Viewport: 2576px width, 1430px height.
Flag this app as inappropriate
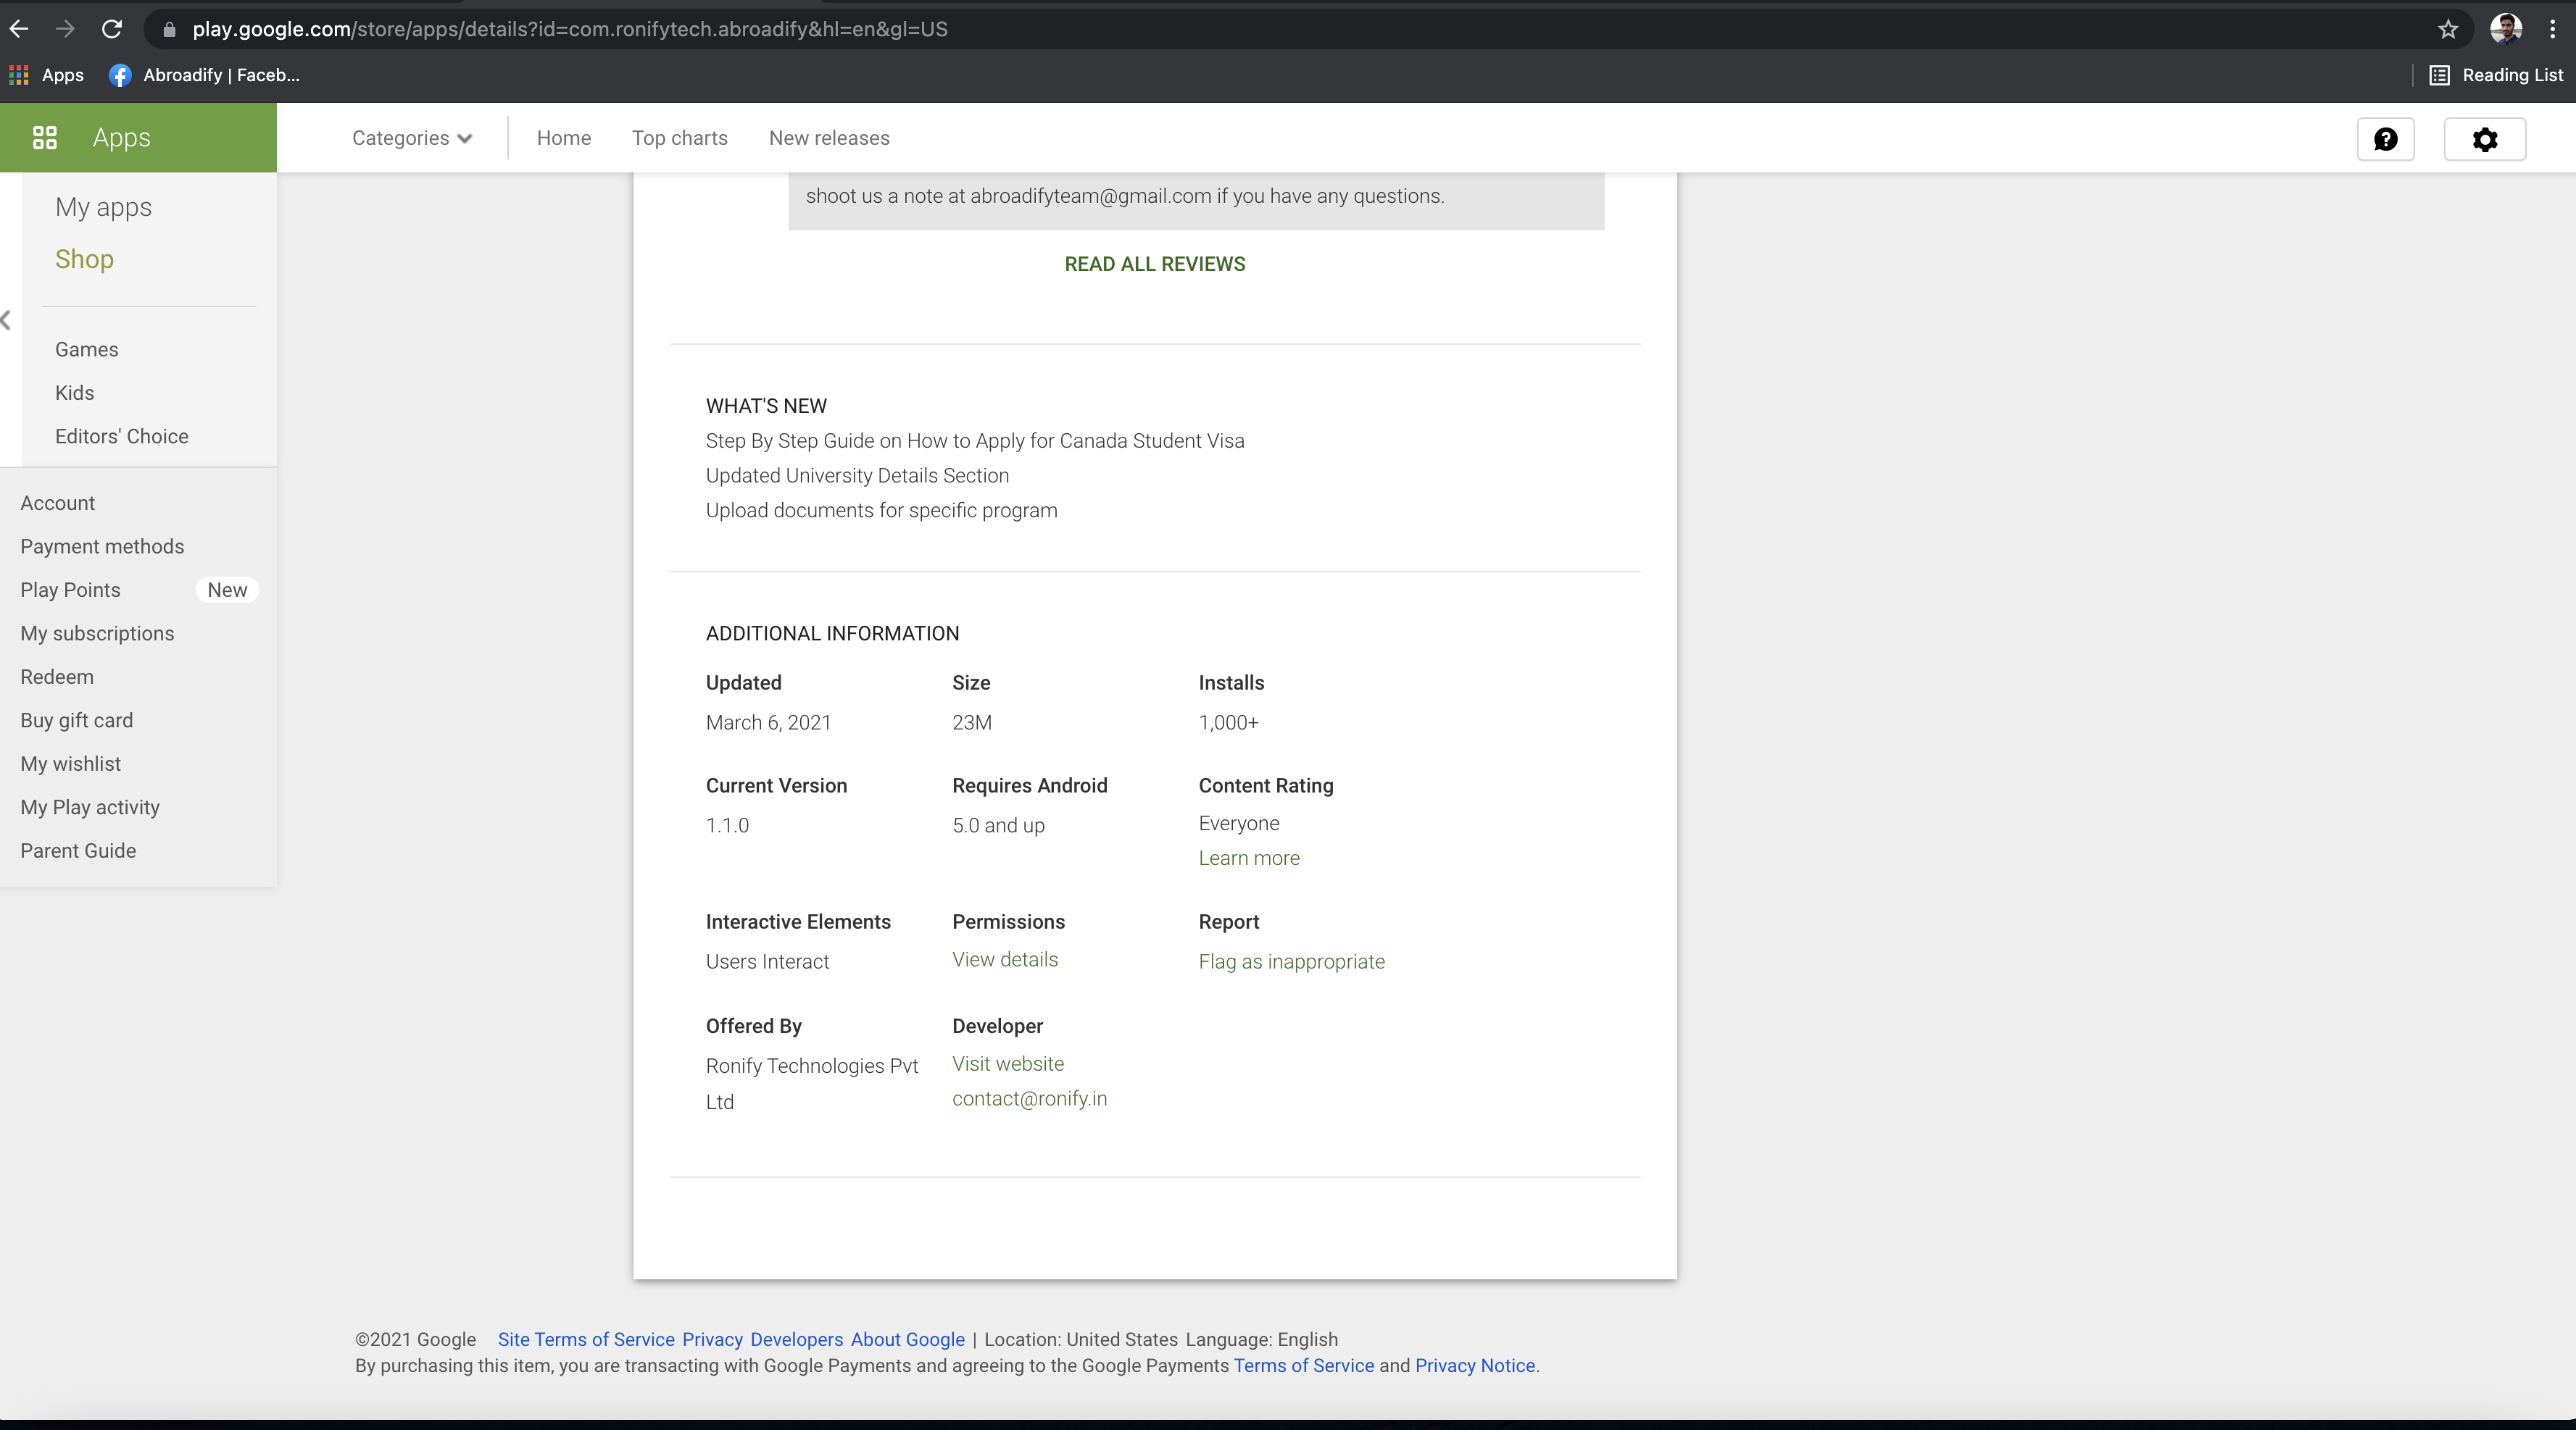pos(1291,961)
